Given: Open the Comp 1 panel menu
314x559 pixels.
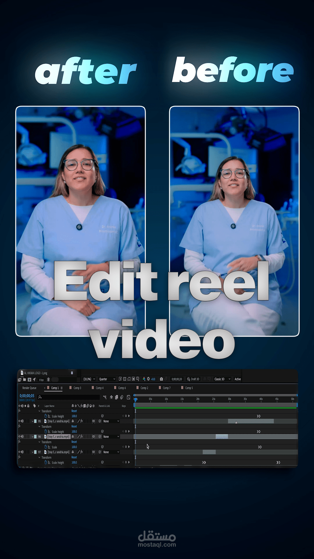Looking at the screenshot, I should point(62,388).
